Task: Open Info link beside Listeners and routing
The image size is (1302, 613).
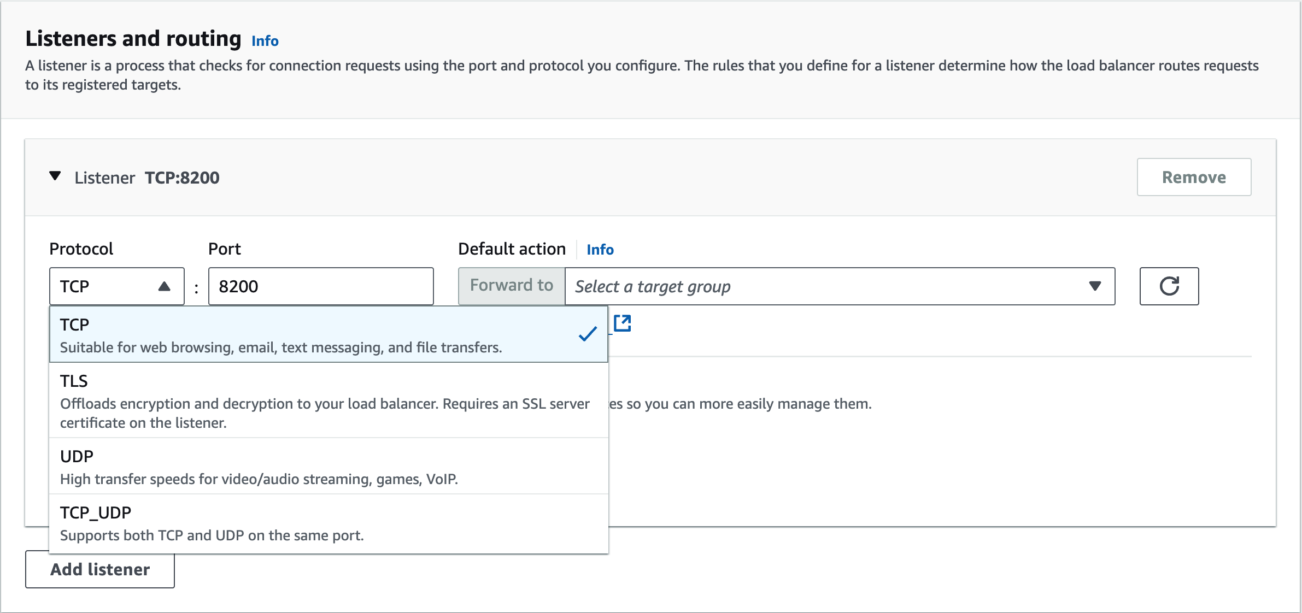Action: click(x=265, y=41)
